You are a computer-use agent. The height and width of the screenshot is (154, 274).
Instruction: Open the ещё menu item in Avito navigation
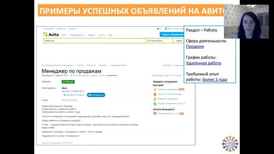tap(110, 35)
